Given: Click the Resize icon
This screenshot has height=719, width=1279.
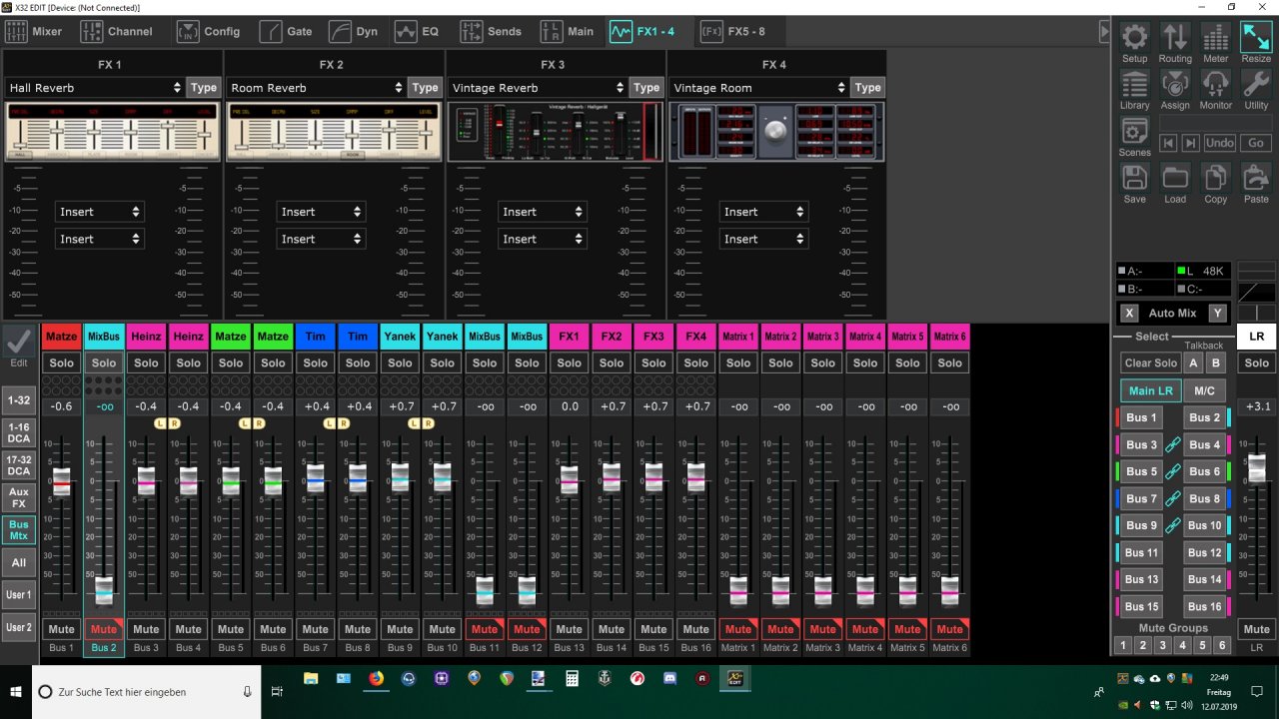Looking at the screenshot, I should [x=1256, y=44].
